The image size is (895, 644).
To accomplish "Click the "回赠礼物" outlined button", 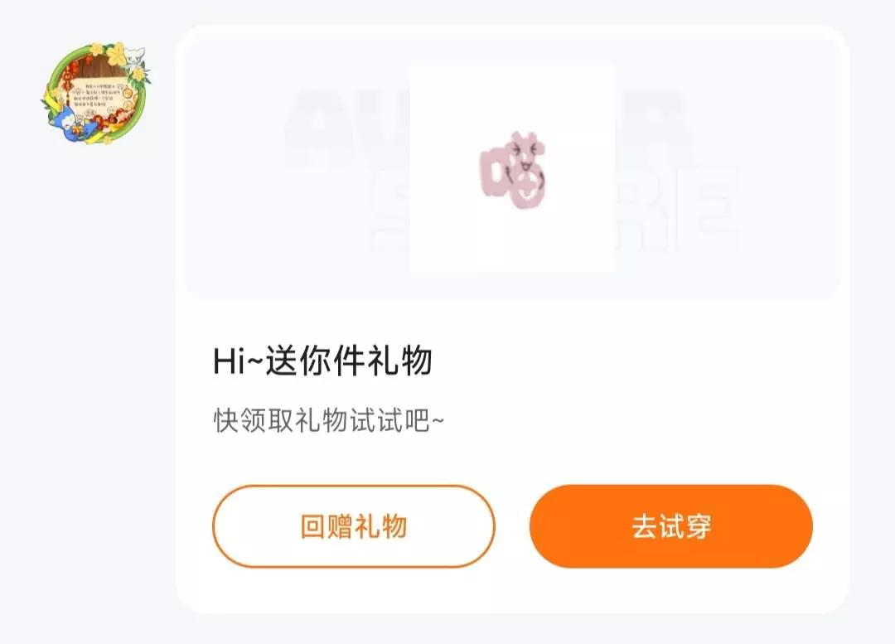I will tap(353, 525).
